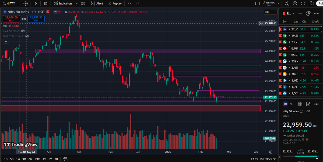323x162 pixels.
Task: Select the 5D time range
Action: tap(12, 159)
